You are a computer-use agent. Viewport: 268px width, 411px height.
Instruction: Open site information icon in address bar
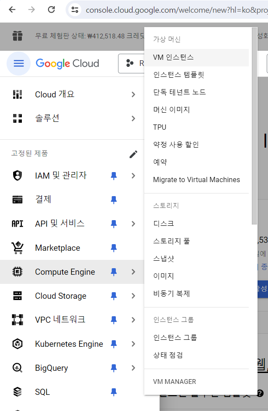coord(75,10)
